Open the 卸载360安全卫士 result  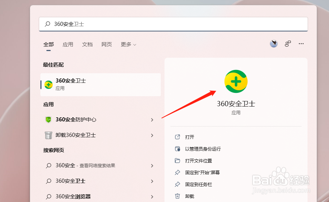(x=100, y=135)
